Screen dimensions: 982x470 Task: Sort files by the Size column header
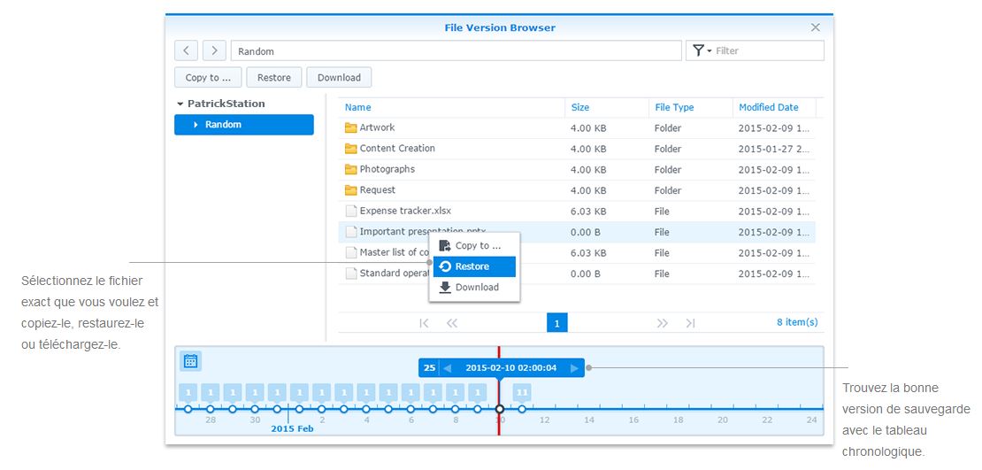coord(580,107)
